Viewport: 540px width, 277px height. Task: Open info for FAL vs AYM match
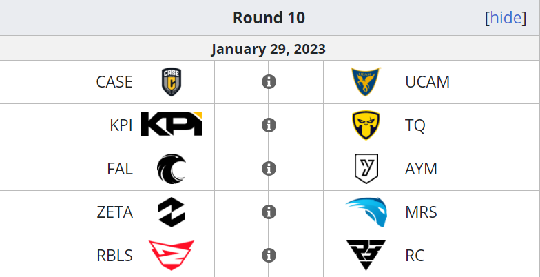click(269, 168)
